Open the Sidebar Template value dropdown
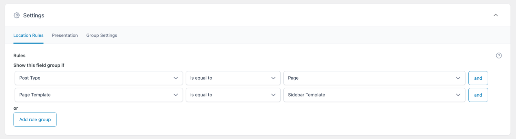516x139 pixels. click(374, 95)
